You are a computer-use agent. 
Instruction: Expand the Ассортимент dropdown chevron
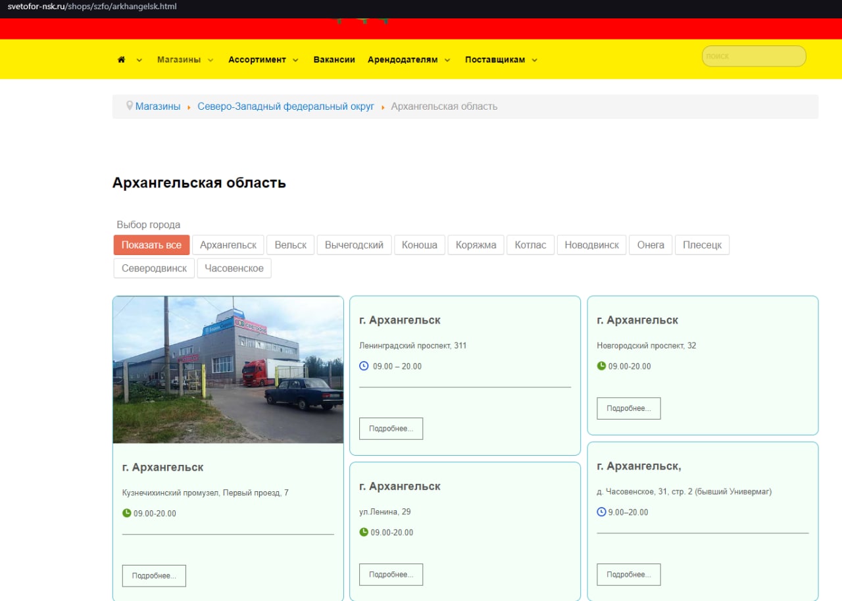click(x=295, y=60)
